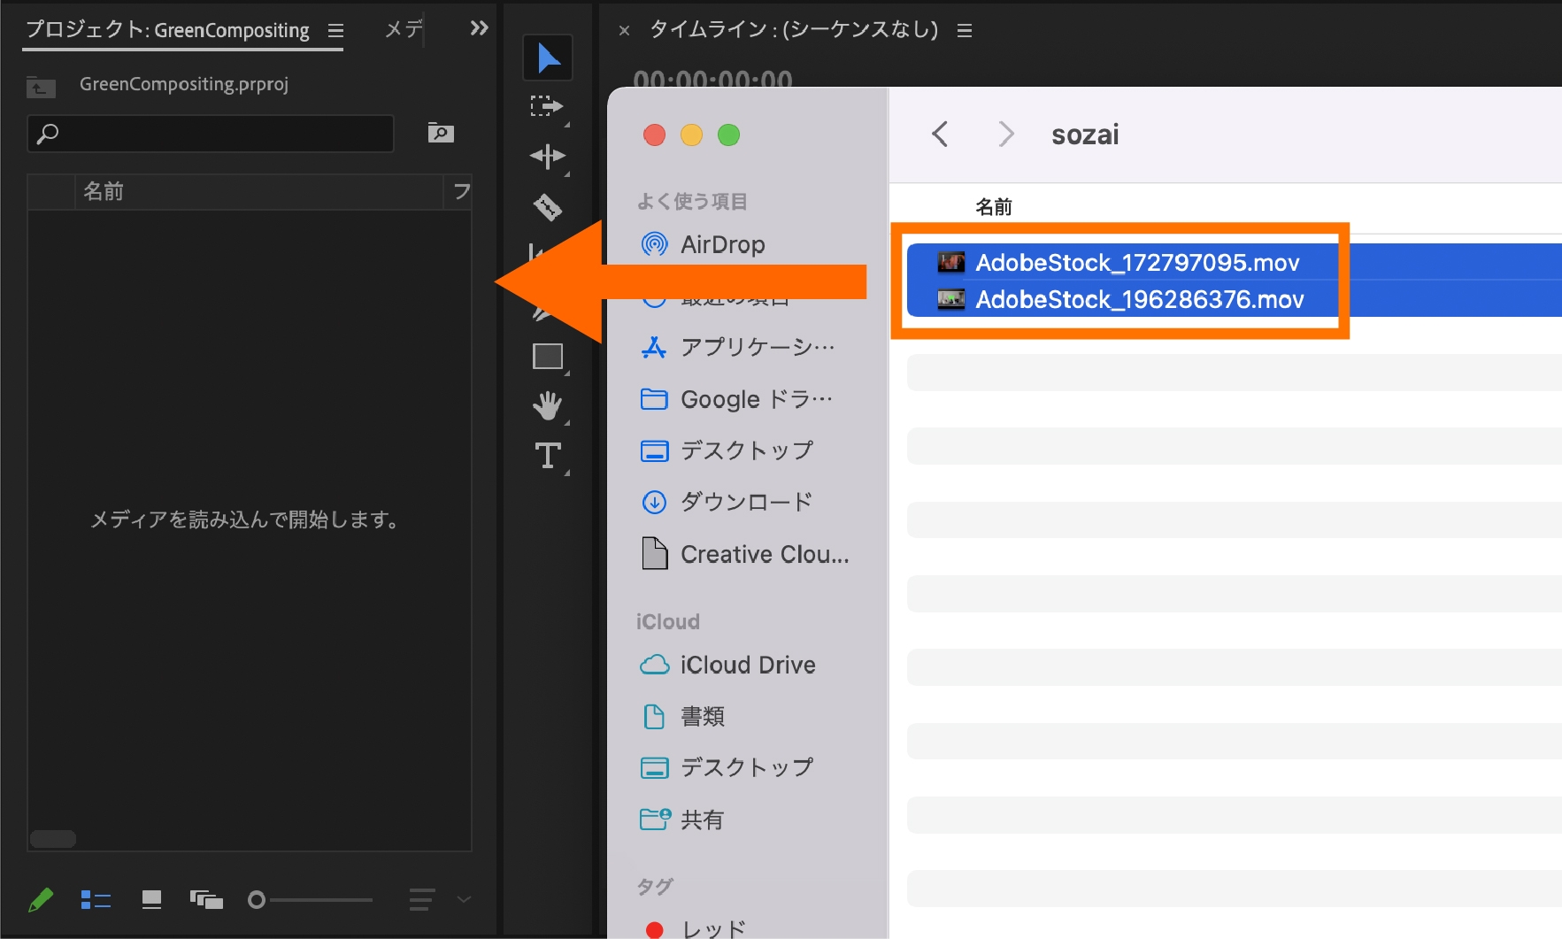Go back in Finder window
Image resolution: width=1562 pixels, height=939 pixels.
coord(940,135)
